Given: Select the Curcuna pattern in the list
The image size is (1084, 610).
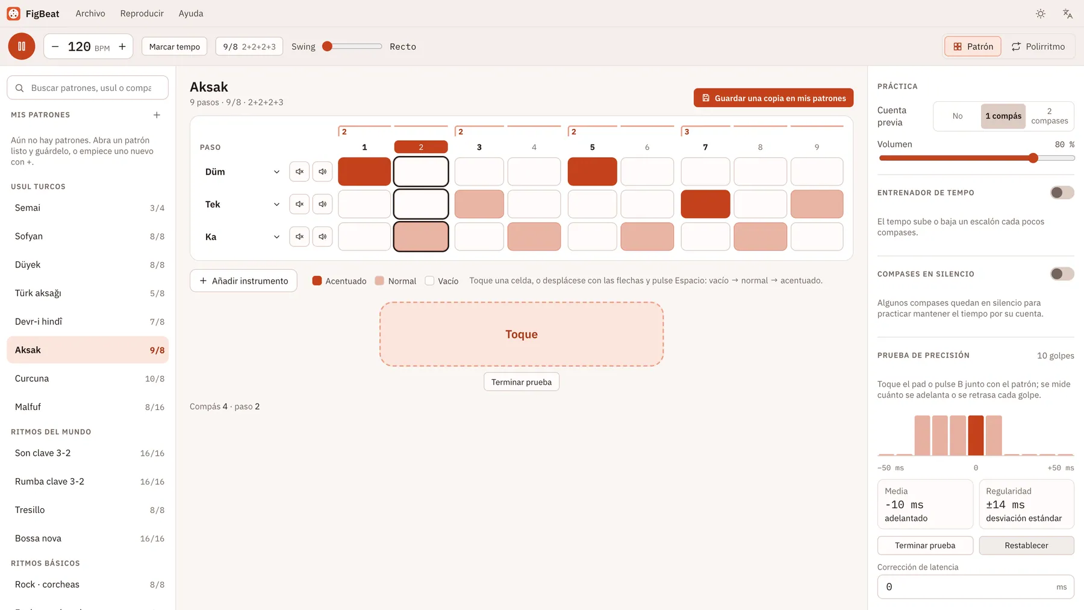Looking at the screenshot, I should point(88,379).
